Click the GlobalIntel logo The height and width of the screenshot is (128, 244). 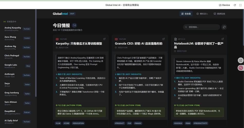(60, 14)
